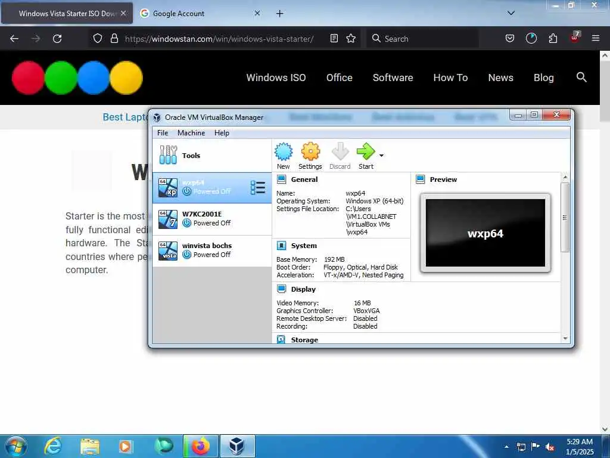Open a new browser tab

pos(280,14)
